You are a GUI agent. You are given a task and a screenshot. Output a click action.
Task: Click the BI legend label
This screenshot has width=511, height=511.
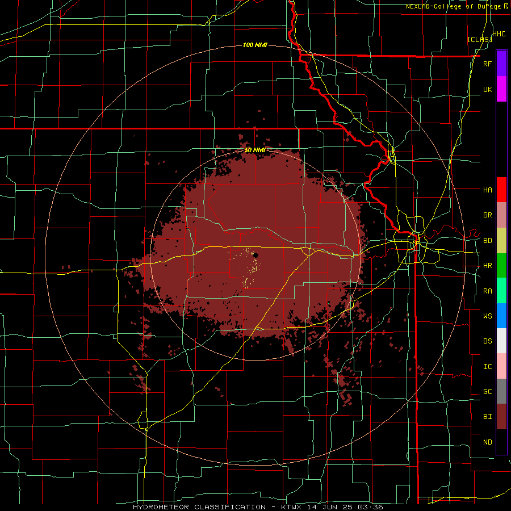coord(487,417)
